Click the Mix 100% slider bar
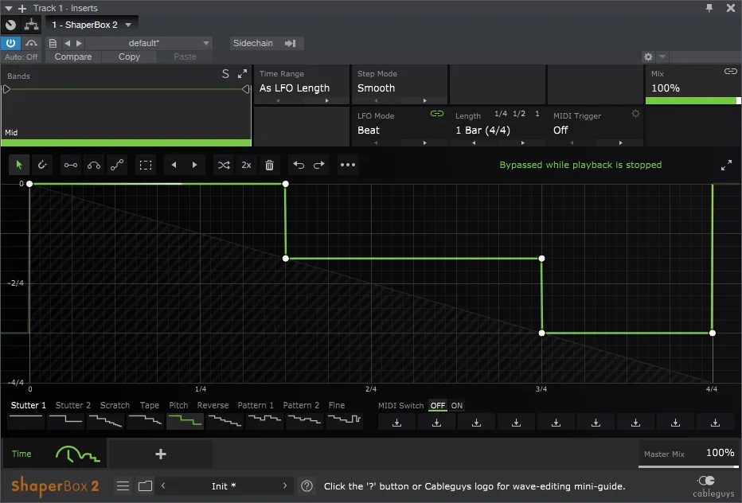The image size is (742, 503). pyautogui.click(x=693, y=100)
